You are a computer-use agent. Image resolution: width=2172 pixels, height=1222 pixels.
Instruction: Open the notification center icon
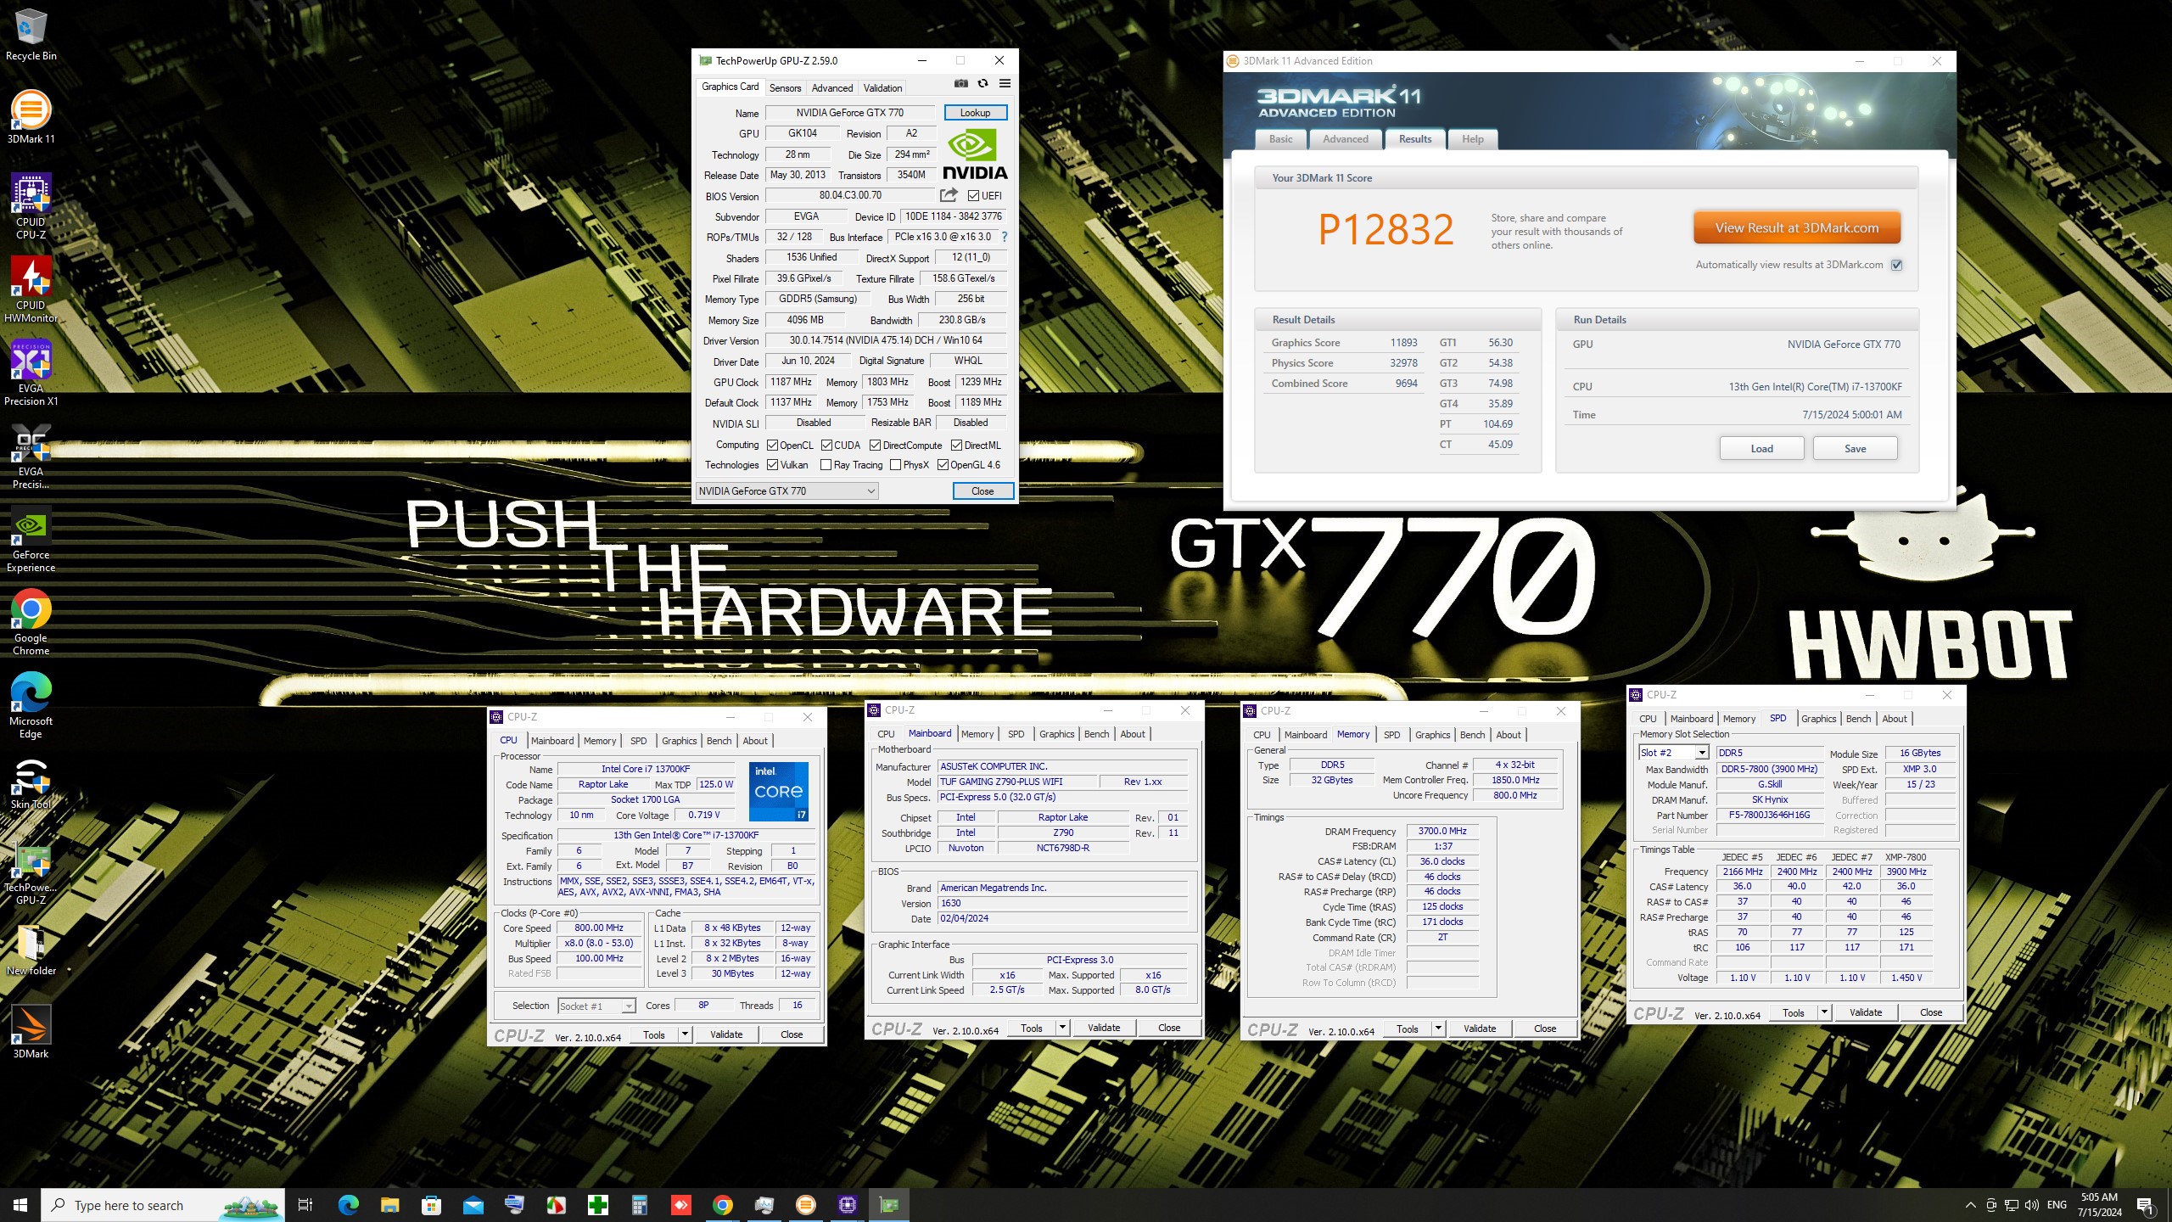(2145, 1205)
